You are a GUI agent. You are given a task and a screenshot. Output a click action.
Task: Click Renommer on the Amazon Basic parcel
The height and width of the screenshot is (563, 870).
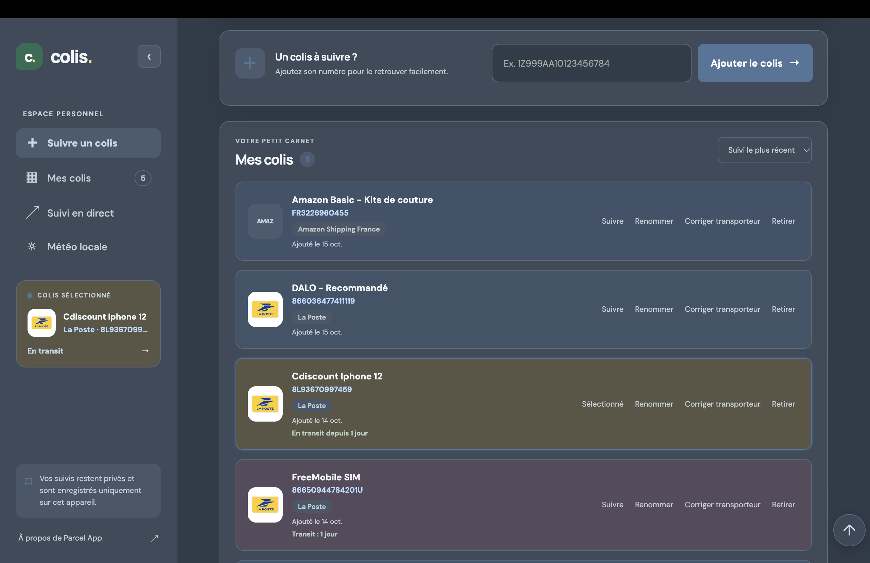[x=654, y=221]
